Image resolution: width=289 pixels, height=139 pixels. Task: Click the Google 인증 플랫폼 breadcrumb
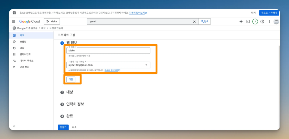pos(27,28)
